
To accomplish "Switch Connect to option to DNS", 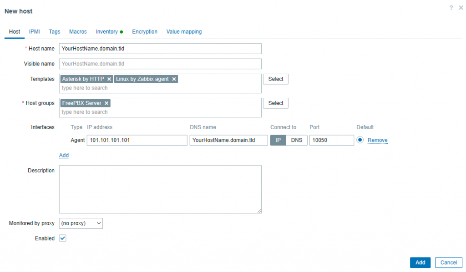I will click(296, 140).
